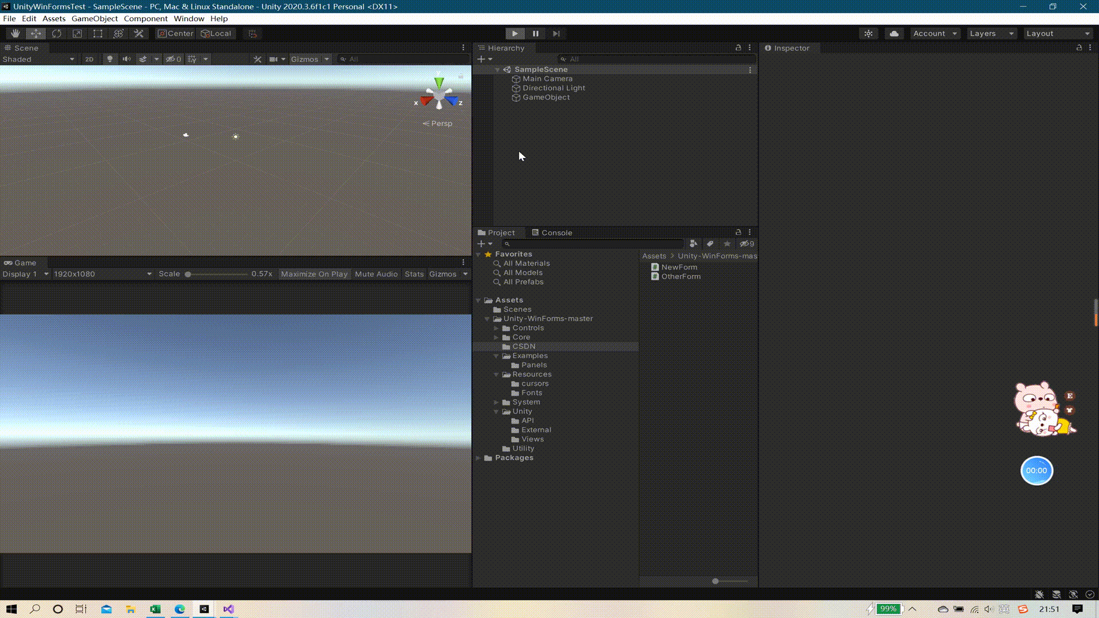Select the Rotate tool
The width and height of the screenshot is (1099, 618).
(x=57, y=33)
